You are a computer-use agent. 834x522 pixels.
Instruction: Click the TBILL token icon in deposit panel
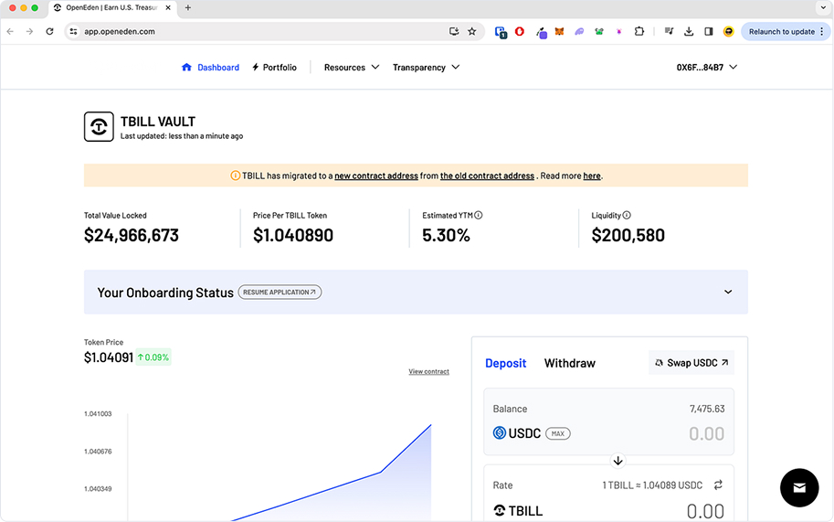500,511
